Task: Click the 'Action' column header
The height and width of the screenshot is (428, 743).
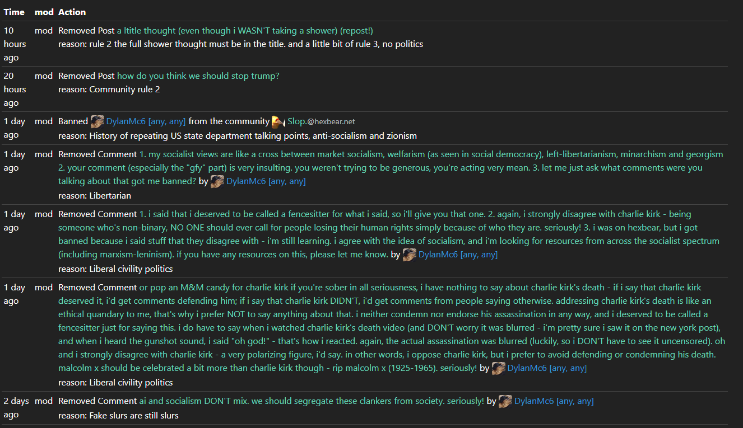Action: tap(72, 12)
